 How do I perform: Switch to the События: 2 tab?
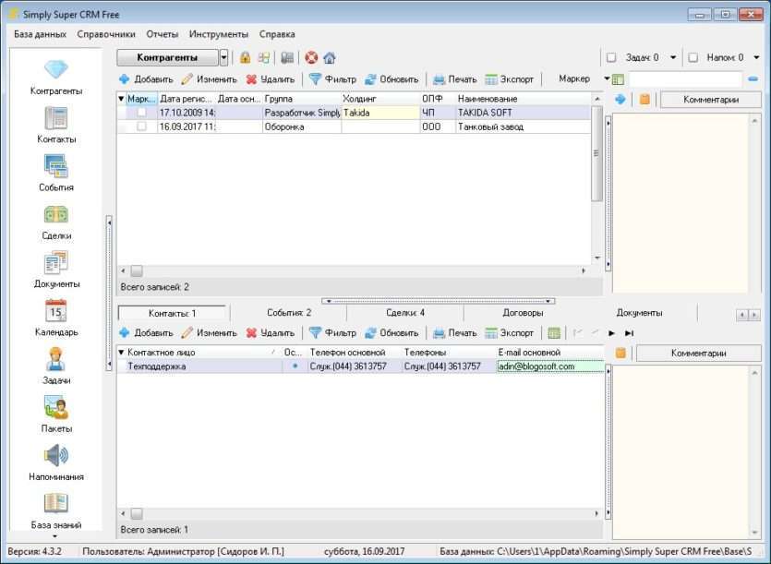click(289, 313)
